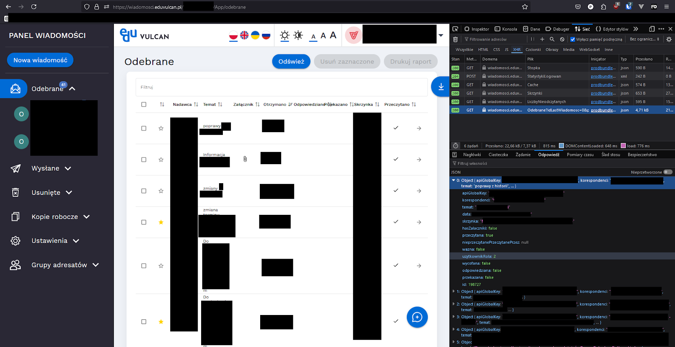675x347 pixels.
Task: Click the devtools element picker icon
Action: point(455,29)
